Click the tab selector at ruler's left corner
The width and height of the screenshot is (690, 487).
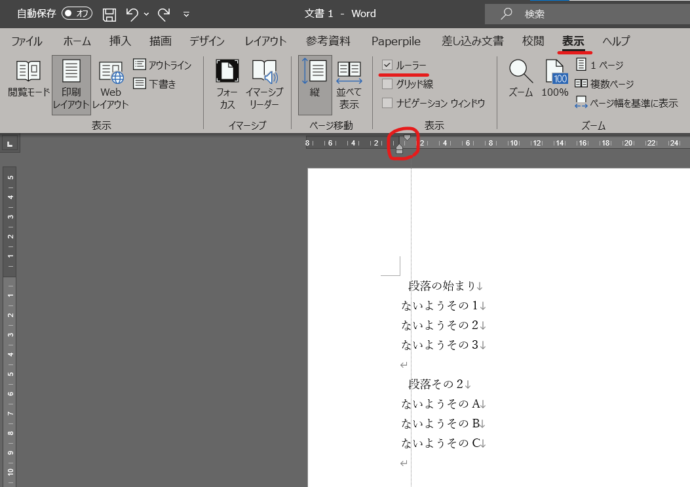tap(10, 144)
